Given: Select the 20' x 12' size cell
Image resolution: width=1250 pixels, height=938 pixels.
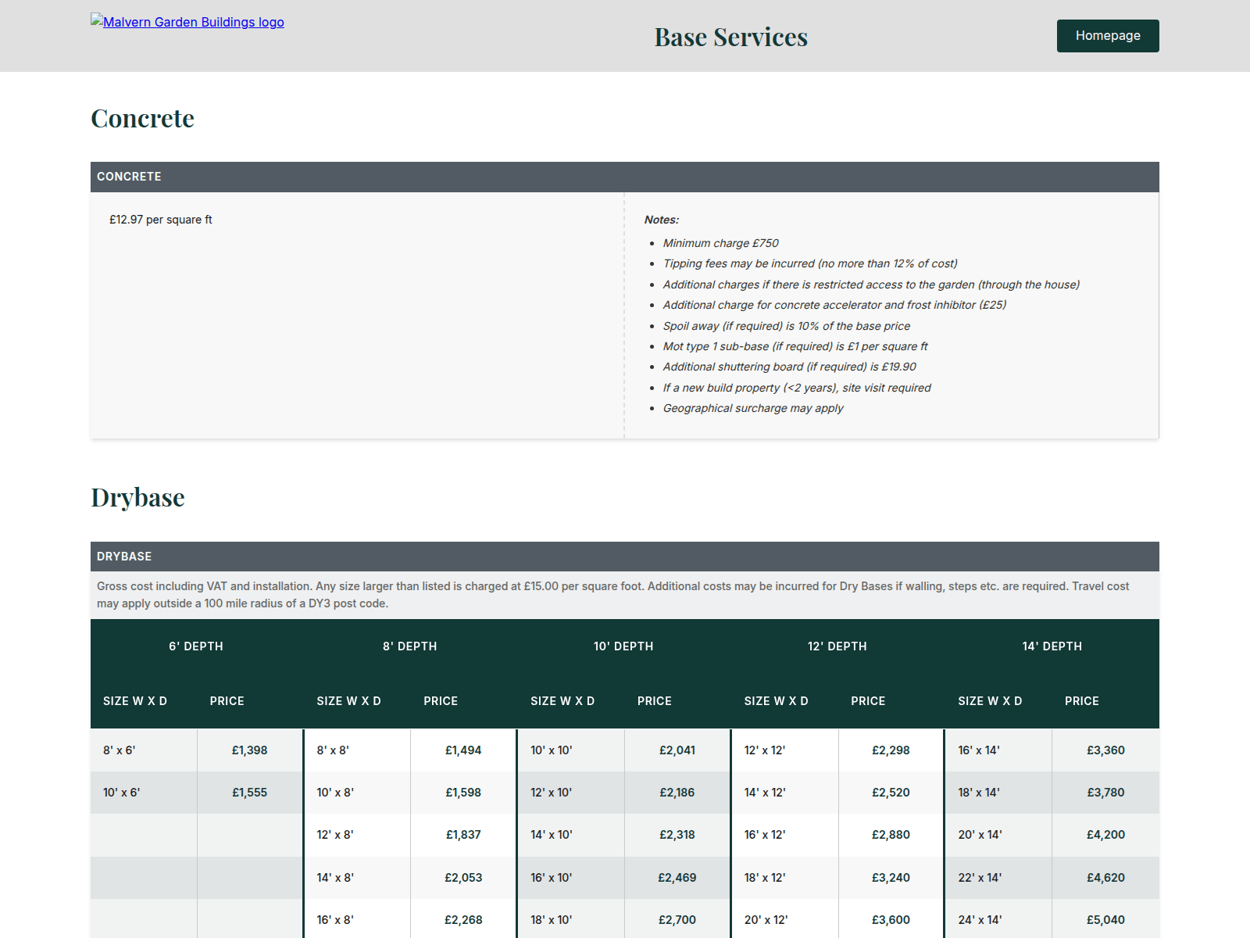Looking at the screenshot, I should point(785,919).
